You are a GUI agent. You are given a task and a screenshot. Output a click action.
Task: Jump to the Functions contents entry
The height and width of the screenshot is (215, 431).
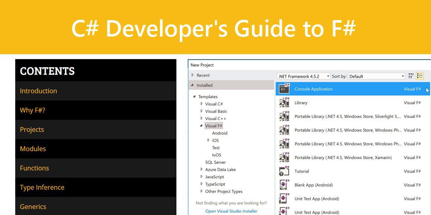[x=96, y=168]
